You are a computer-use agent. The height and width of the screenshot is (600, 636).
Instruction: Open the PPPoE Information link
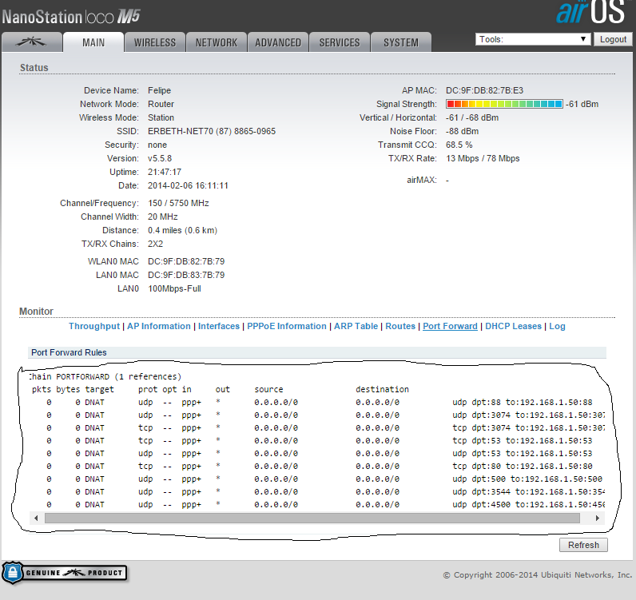[286, 326]
